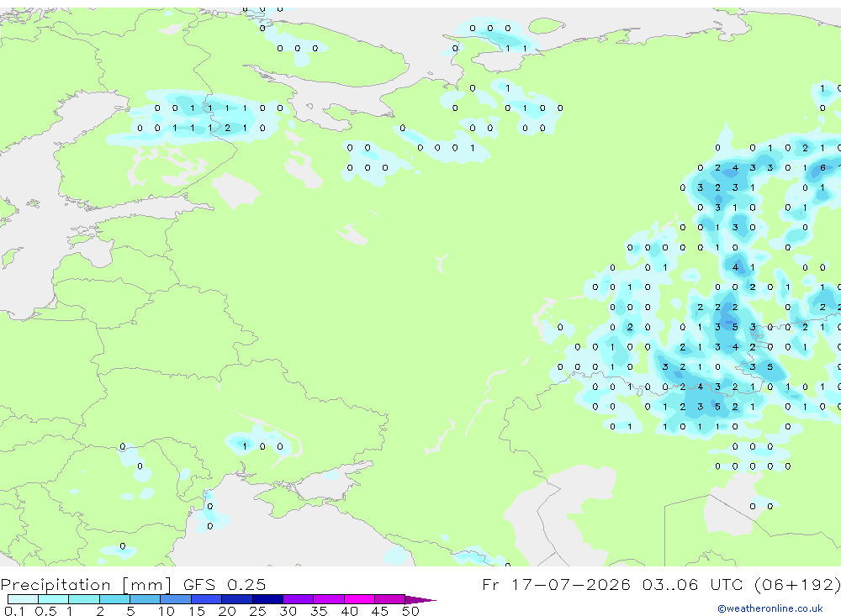
Task: Click the '0.1' legend scale label
Action: point(14,611)
